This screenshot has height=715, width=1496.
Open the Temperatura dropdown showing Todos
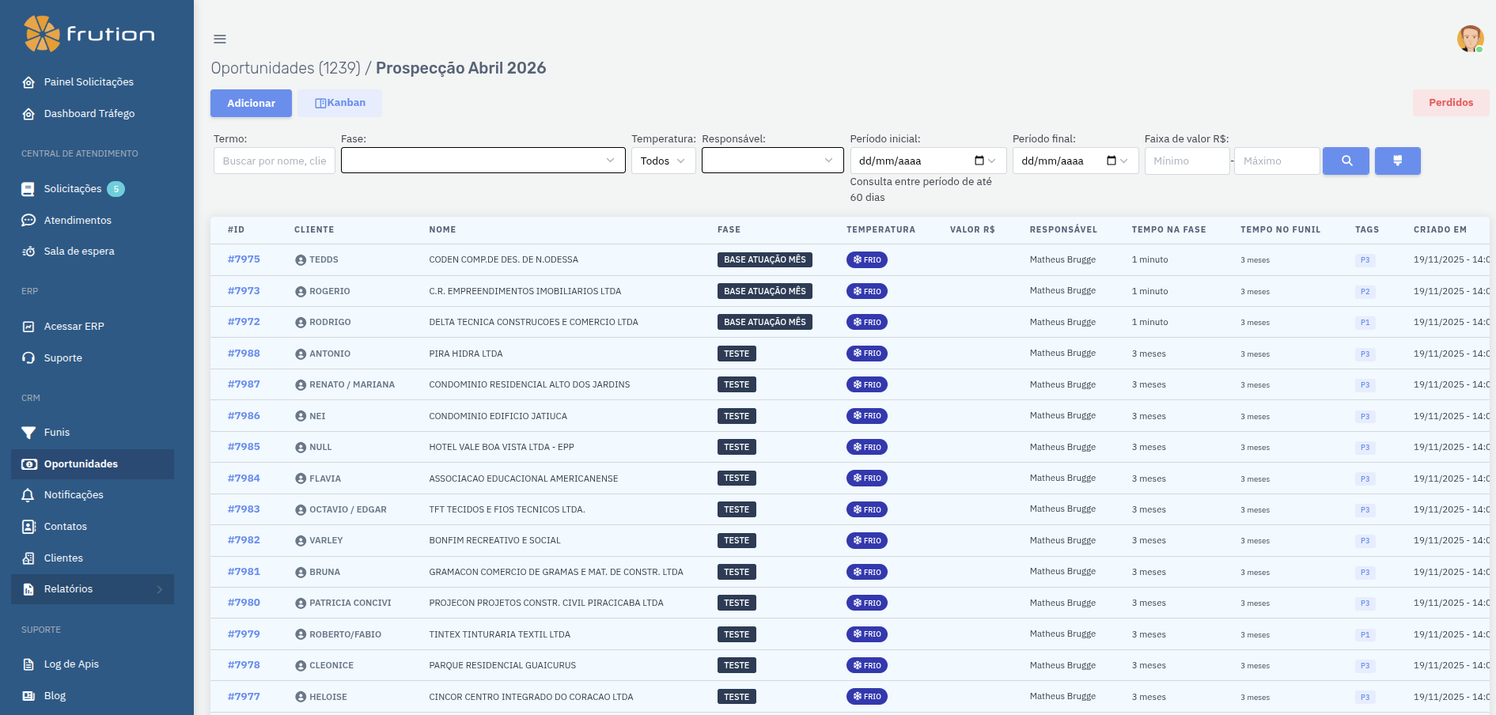click(x=663, y=161)
